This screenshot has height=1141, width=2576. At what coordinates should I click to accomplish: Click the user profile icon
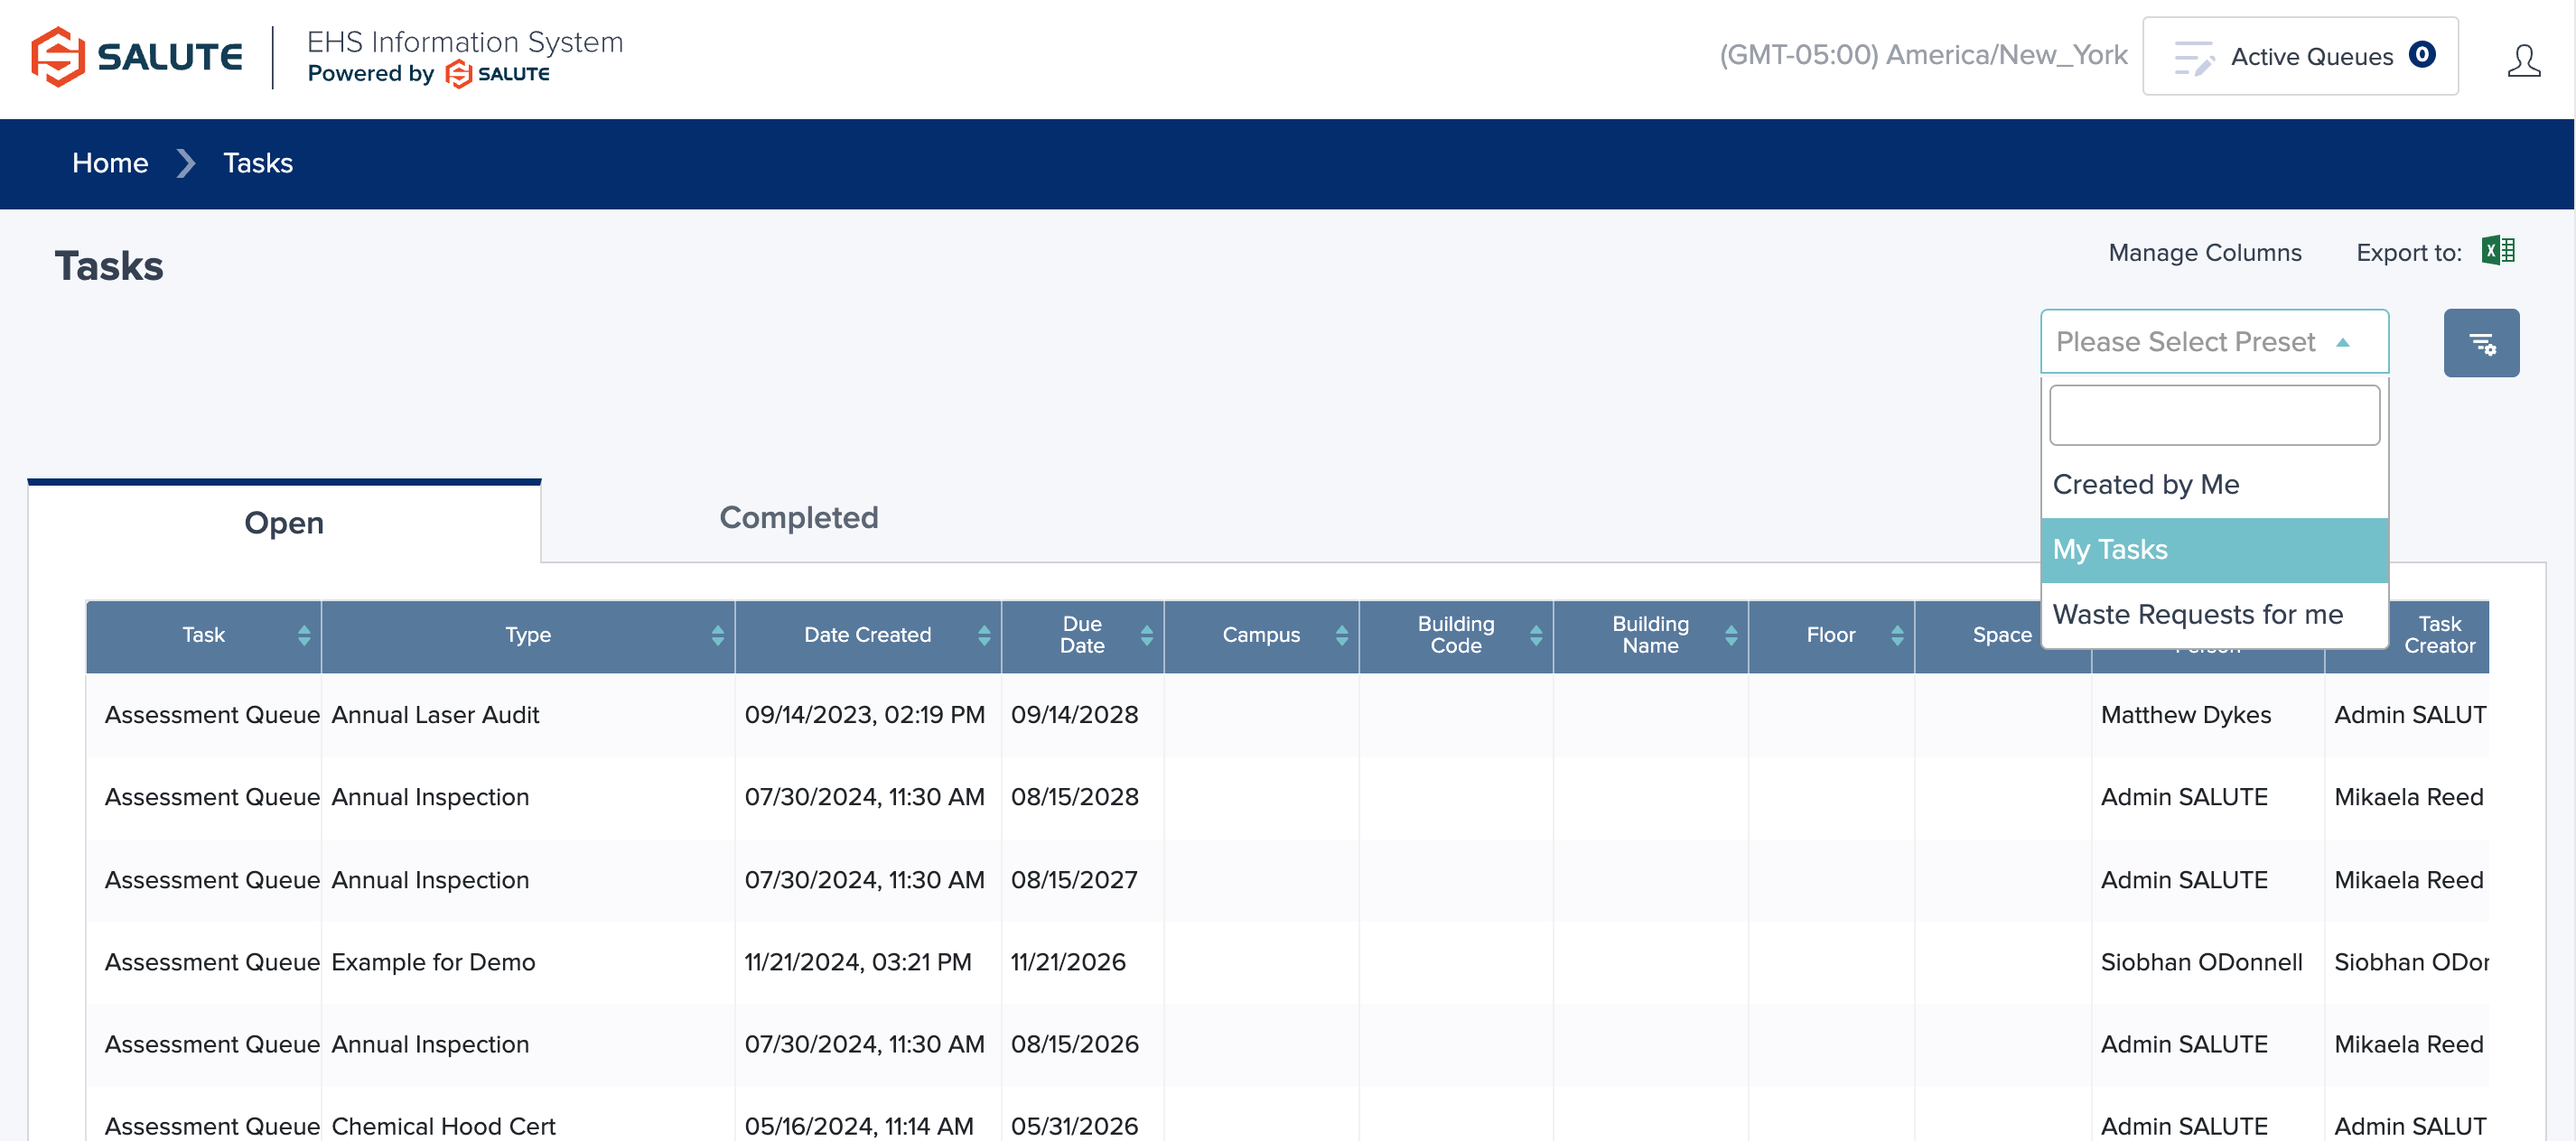point(2522,60)
